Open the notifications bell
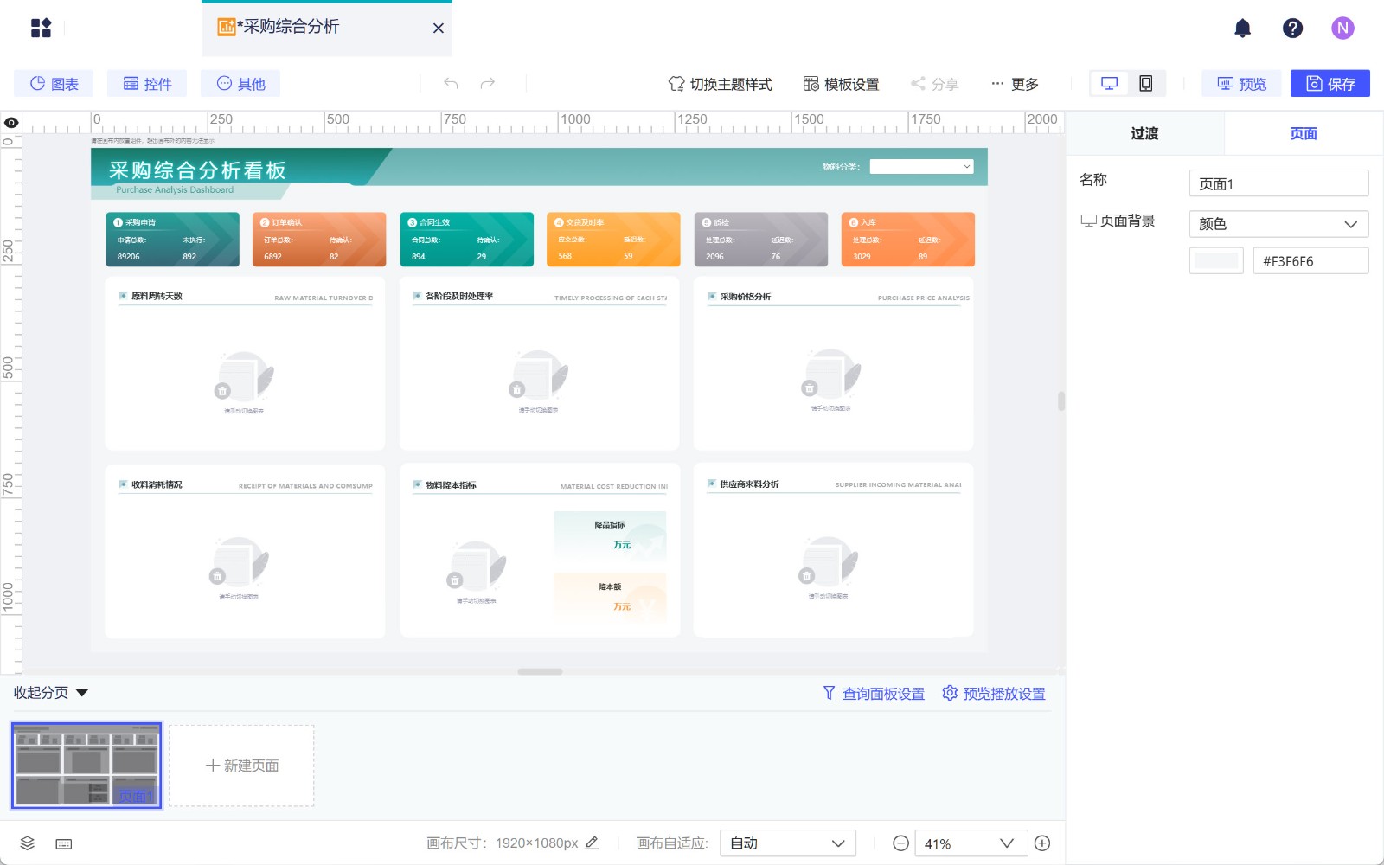The image size is (1384, 865). click(x=1242, y=28)
